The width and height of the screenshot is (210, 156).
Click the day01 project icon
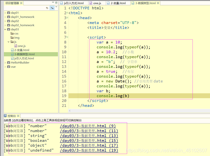tap(9, 13)
